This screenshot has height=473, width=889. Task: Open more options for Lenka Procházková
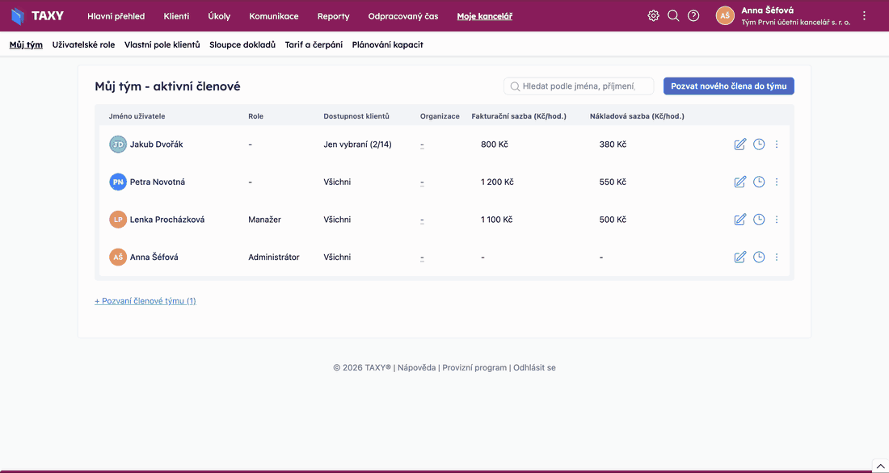tap(777, 220)
